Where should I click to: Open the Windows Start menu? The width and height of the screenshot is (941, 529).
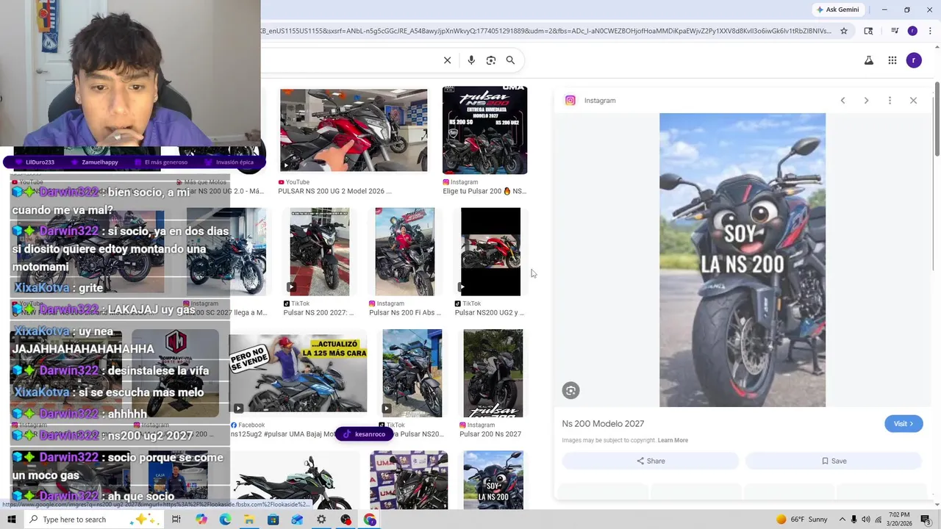point(11,519)
